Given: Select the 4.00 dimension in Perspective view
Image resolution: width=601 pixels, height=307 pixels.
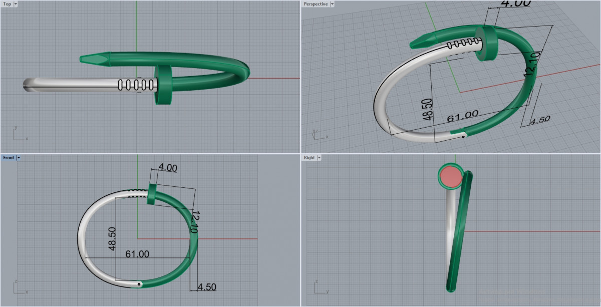Looking at the screenshot, I should (516, 4).
